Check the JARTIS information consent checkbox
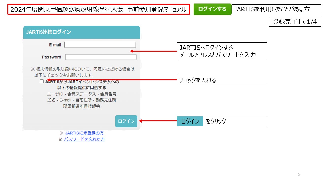Viewport: 325px width, 183px height. [x=42, y=82]
